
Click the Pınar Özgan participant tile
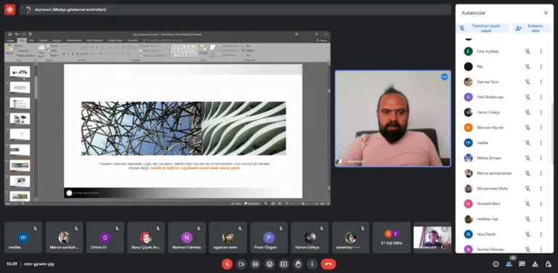pos(269,237)
